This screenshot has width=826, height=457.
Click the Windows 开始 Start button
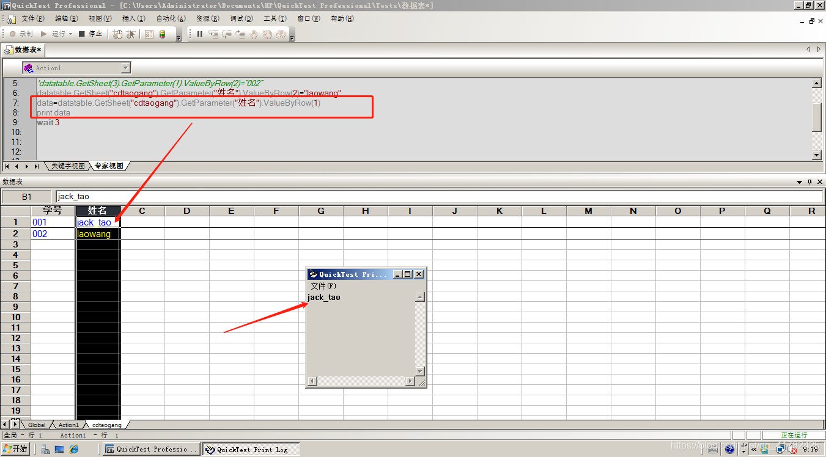point(15,449)
